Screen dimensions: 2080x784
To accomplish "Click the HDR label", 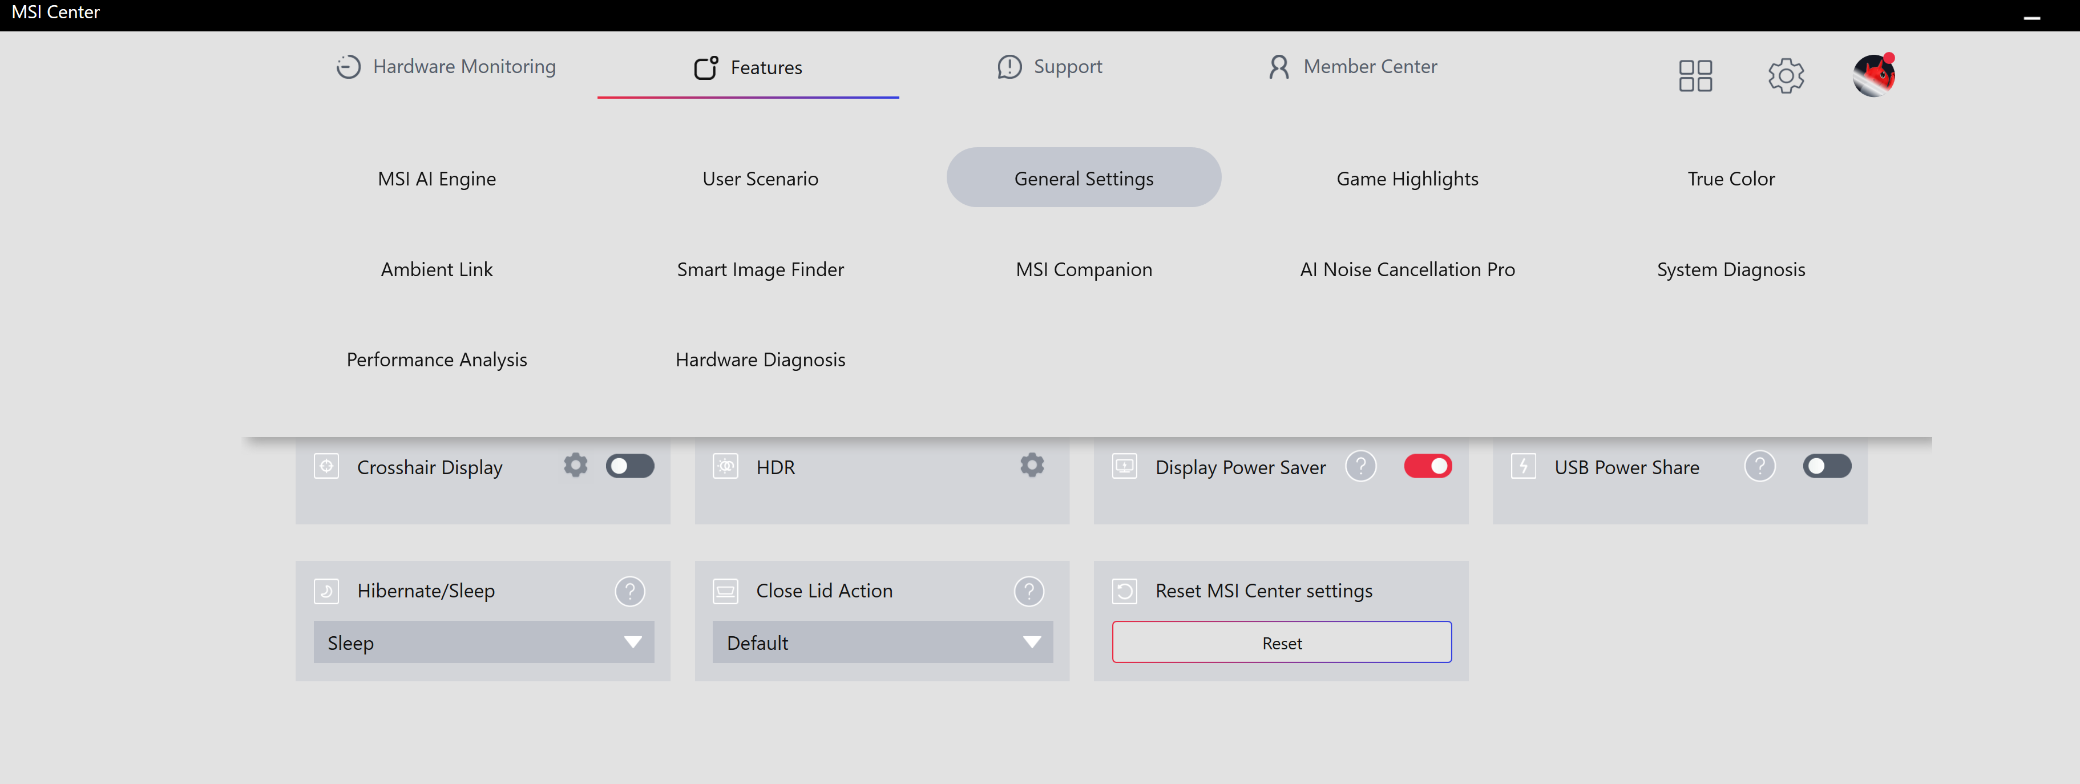I will pyautogui.click(x=775, y=467).
